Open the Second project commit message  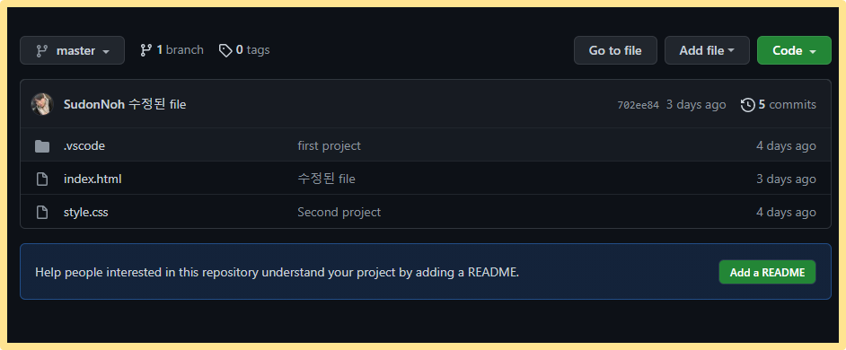tap(339, 212)
